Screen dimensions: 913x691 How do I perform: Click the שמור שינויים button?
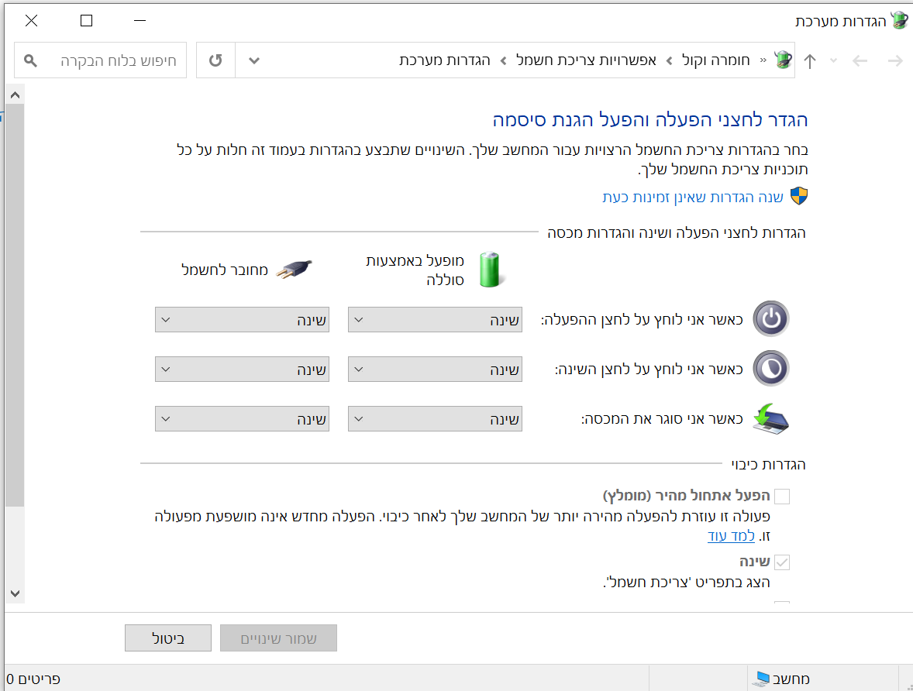[278, 638]
